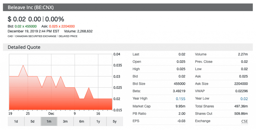Screen dimensions: 256x130
Task: Show the 5y price chart
Action: click(x=115, y=121)
